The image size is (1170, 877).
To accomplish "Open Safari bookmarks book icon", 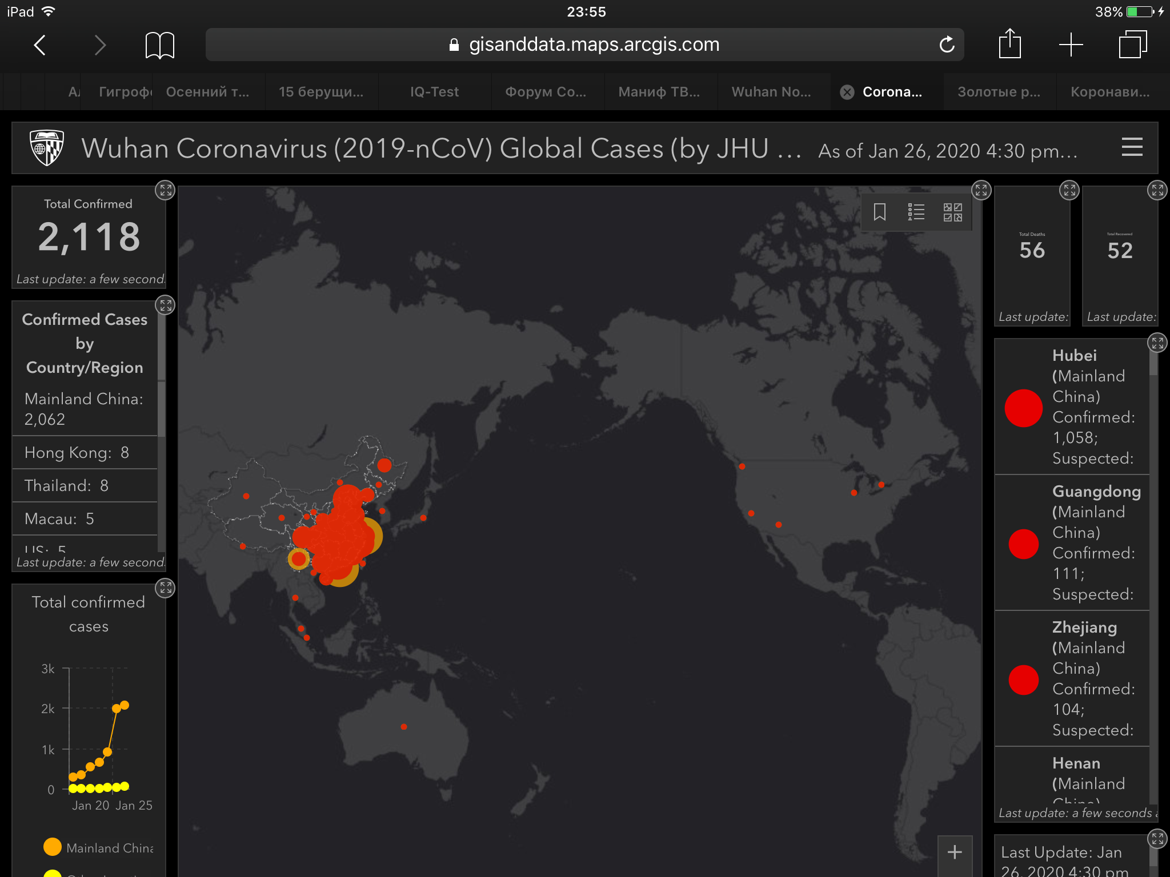I will 159,45.
